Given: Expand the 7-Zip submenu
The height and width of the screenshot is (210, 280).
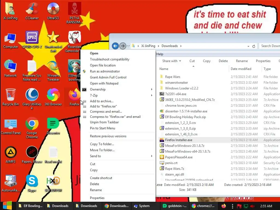Looking at the screenshot, I should pos(118,95).
